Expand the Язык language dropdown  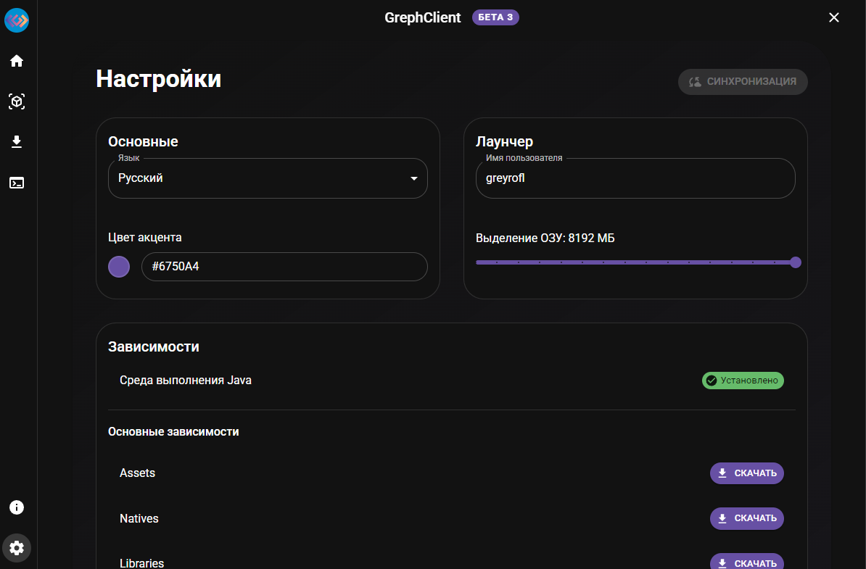click(267, 178)
